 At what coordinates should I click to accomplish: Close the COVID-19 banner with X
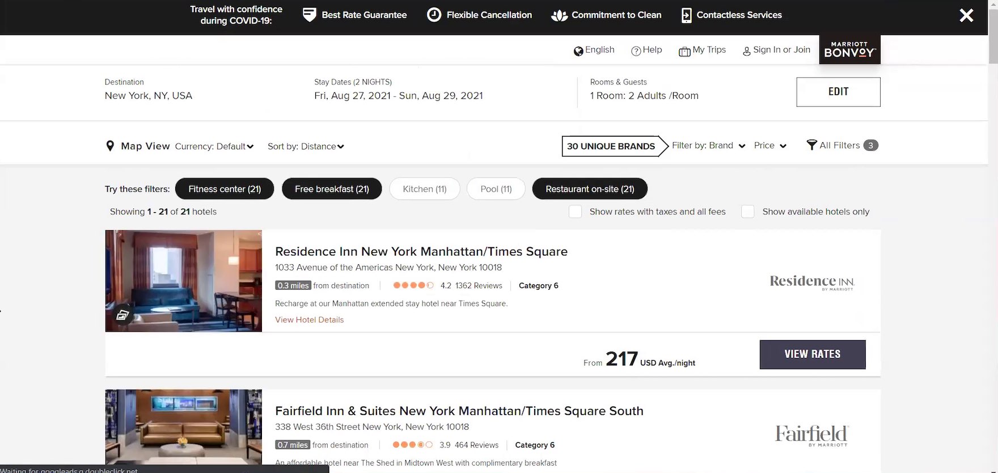click(966, 15)
